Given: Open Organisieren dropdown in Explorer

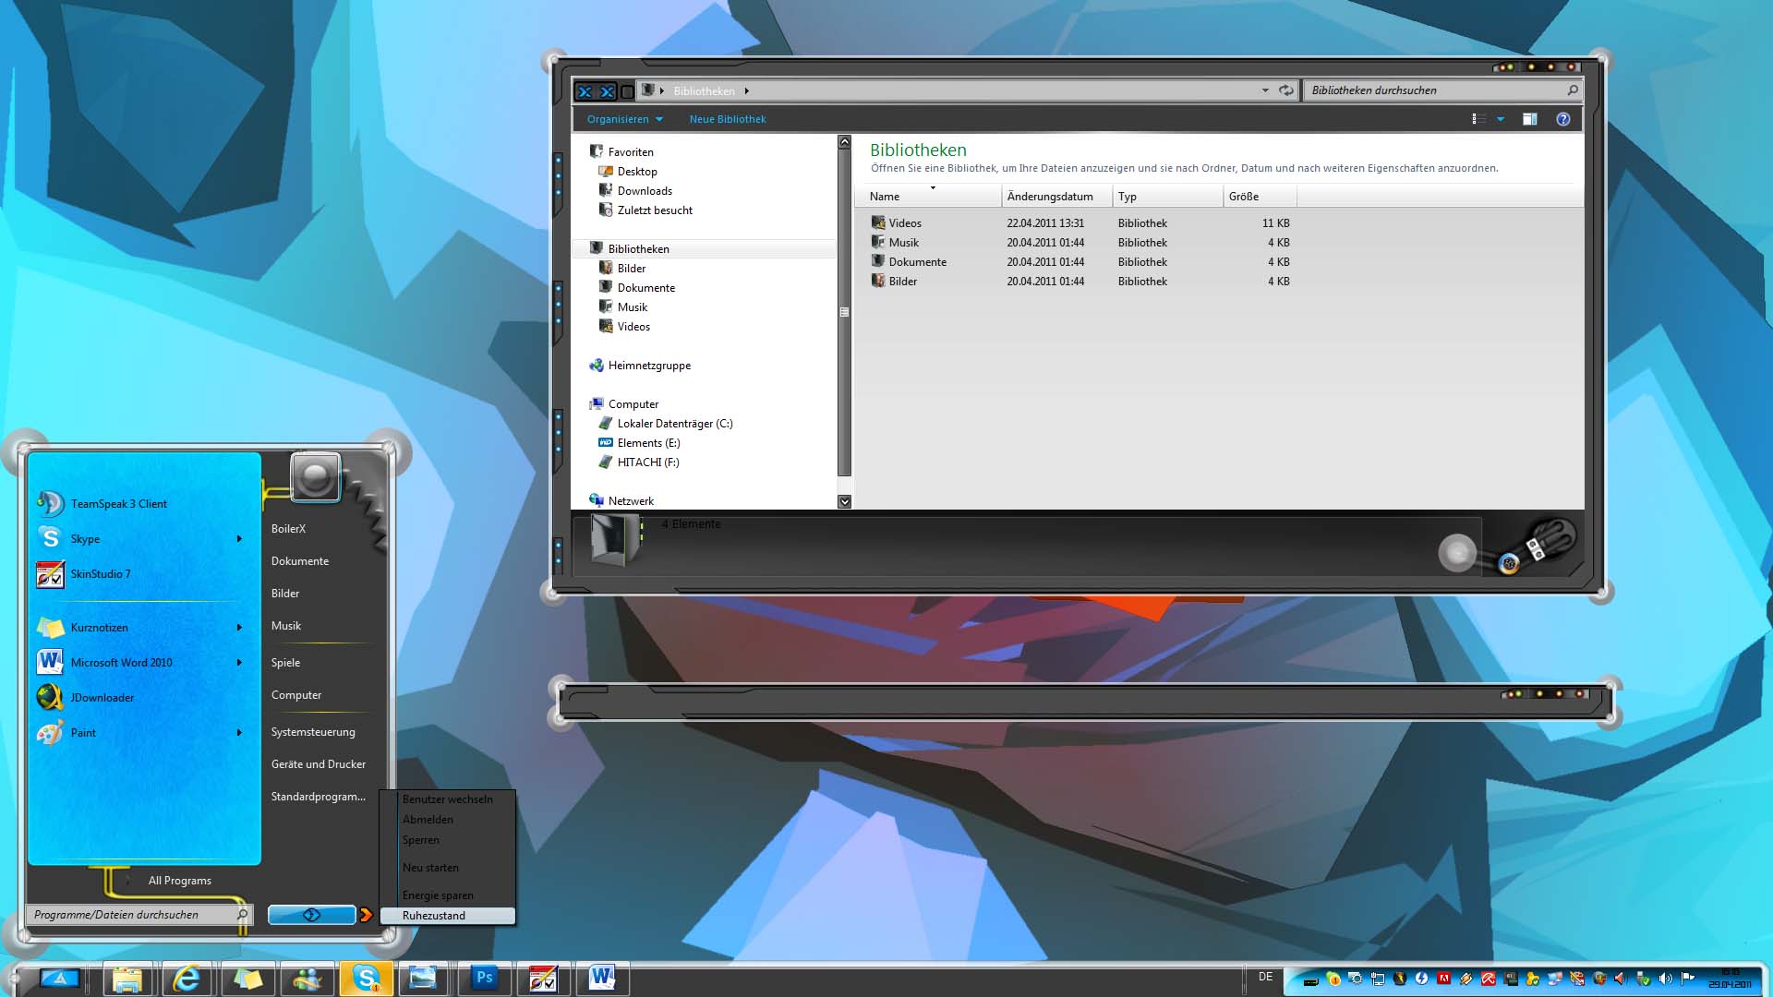Looking at the screenshot, I should pyautogui.click(x=625, y=119).
